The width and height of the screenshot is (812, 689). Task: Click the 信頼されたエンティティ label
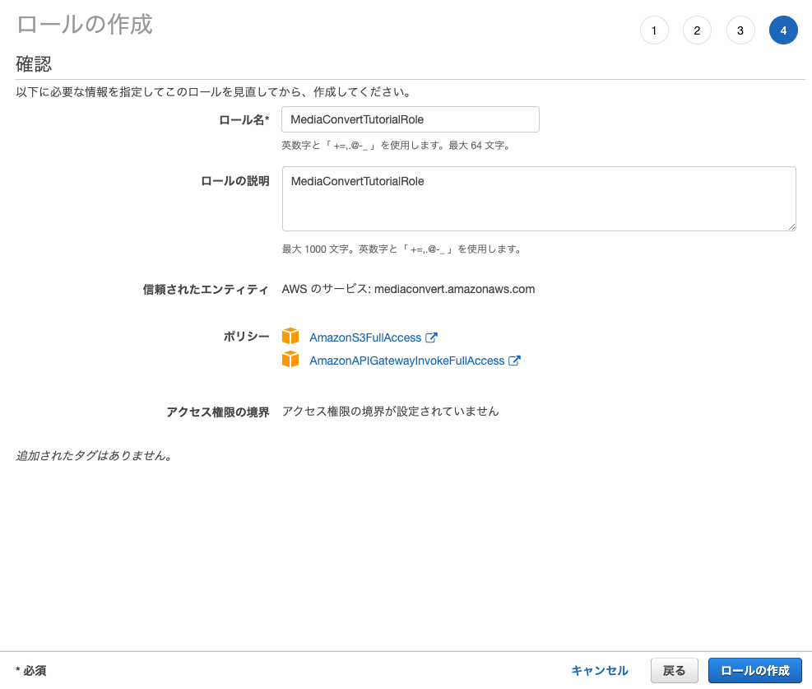pos(206,290)
